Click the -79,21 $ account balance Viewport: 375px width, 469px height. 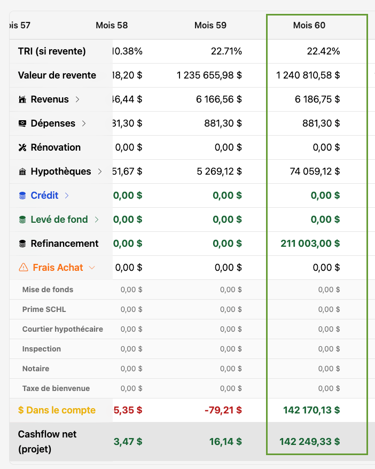coord(223,410)
